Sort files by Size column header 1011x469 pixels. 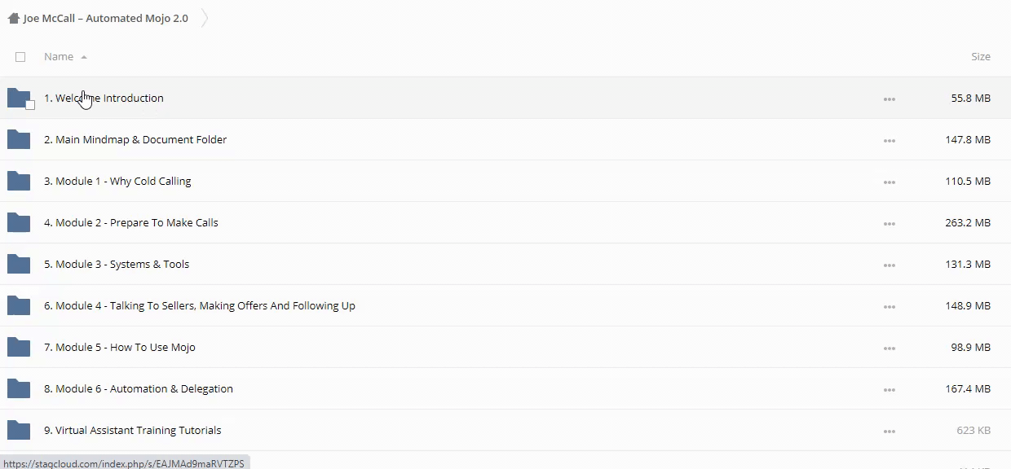click(980, 57)
